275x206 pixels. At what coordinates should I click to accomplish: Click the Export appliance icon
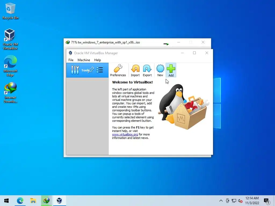(147, 70)
